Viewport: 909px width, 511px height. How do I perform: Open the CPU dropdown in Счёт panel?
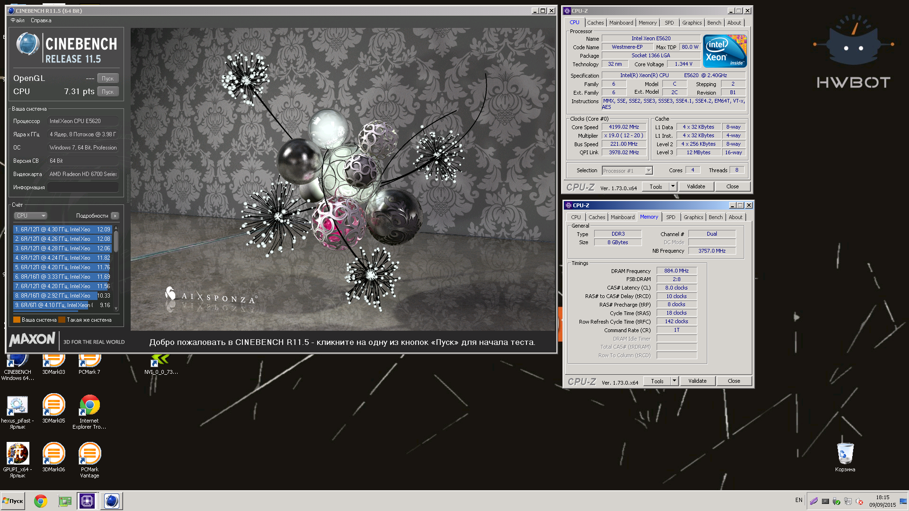[x=30, y=216]
